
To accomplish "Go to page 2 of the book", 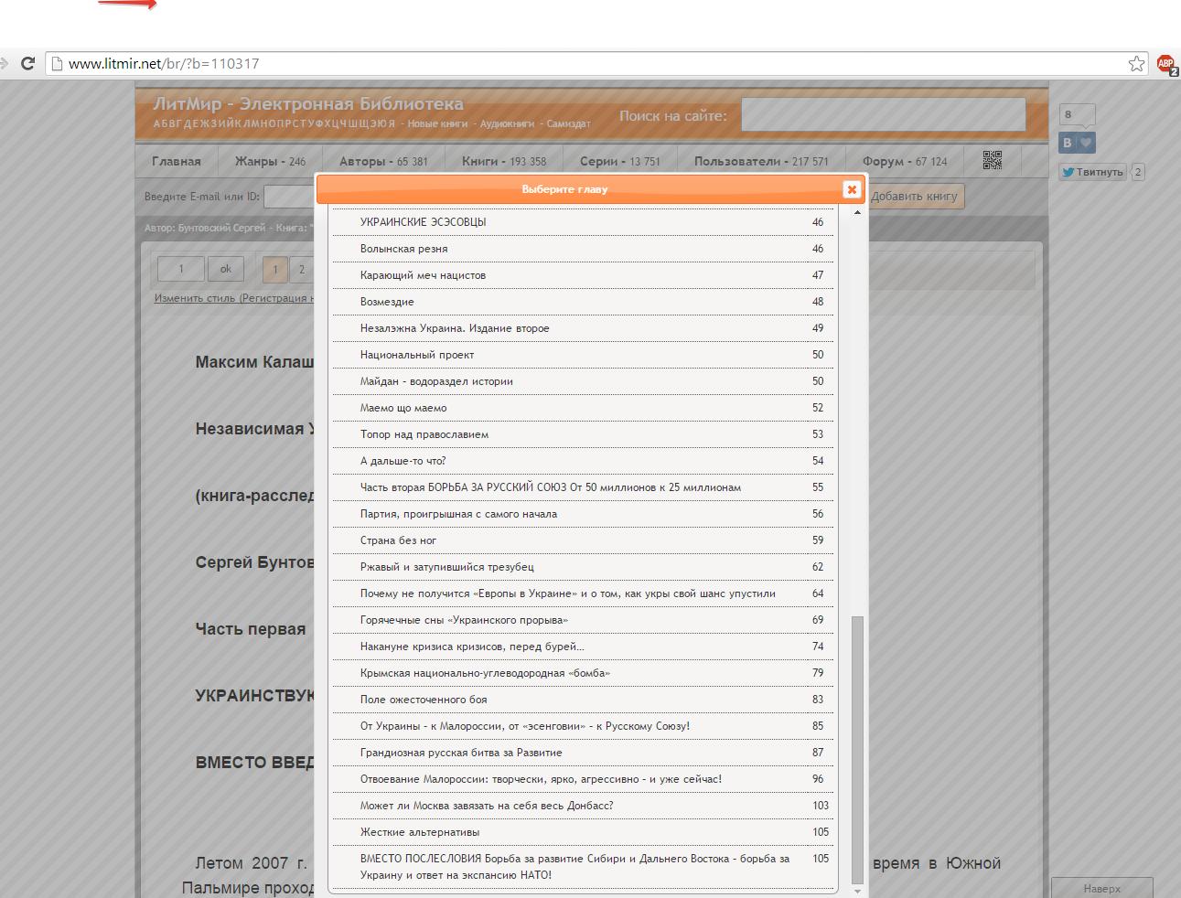I will pyautogui.click(x=302, y=270).
